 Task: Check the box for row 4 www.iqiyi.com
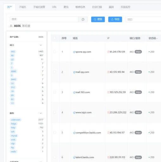pyautogui.click(x=55, y=112)
